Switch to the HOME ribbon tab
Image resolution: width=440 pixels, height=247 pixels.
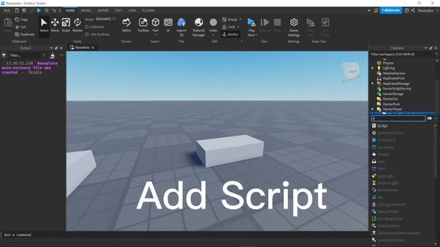point(70,10)
